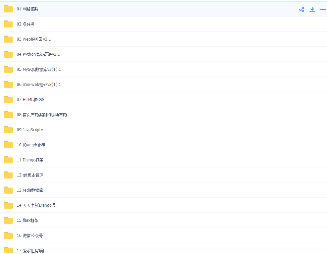Click folder icon of 09 JavaScriptv
The image size is (327, 254).
(x=8, y=130)
